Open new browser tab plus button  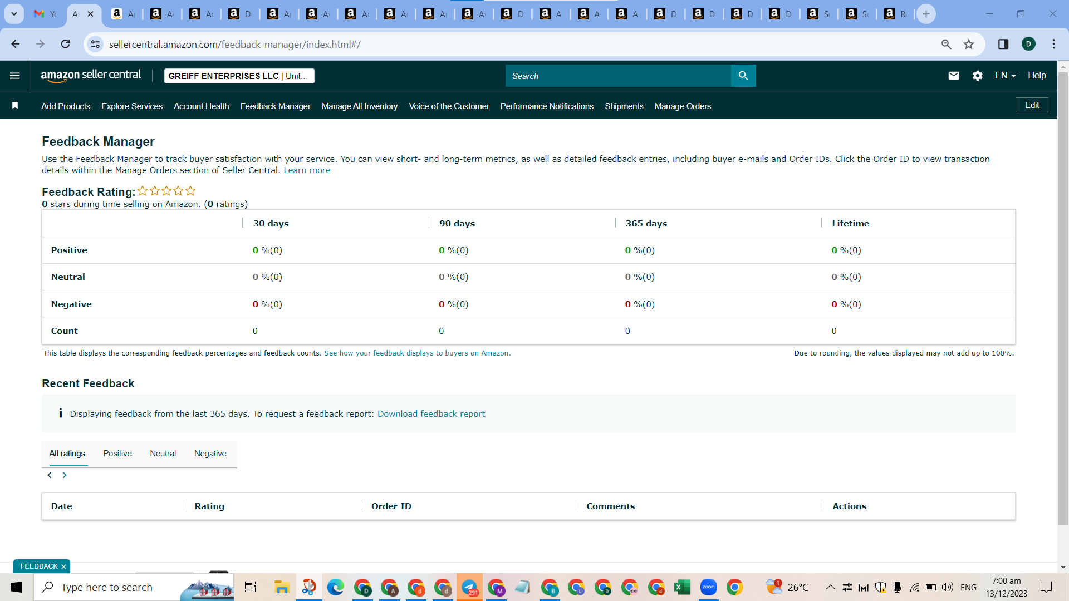(926, 14)
